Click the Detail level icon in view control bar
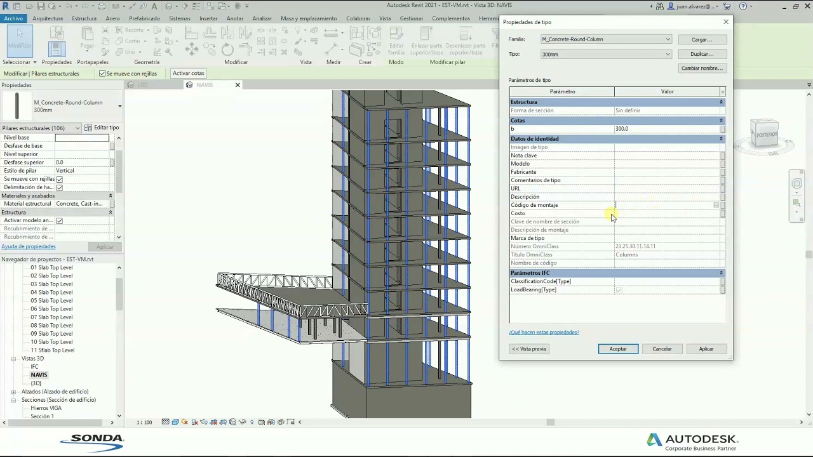 tap(166, 422)
